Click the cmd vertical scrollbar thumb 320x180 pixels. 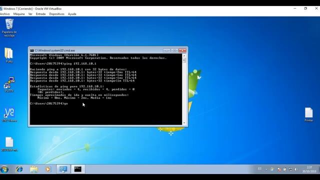pyautogui.click(x=184, y=60)
